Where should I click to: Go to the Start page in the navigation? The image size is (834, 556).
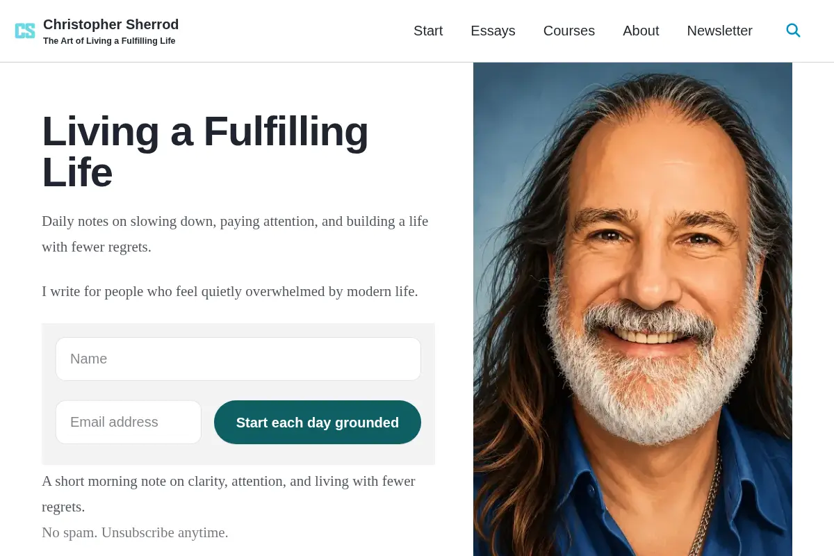click(428, 31)
